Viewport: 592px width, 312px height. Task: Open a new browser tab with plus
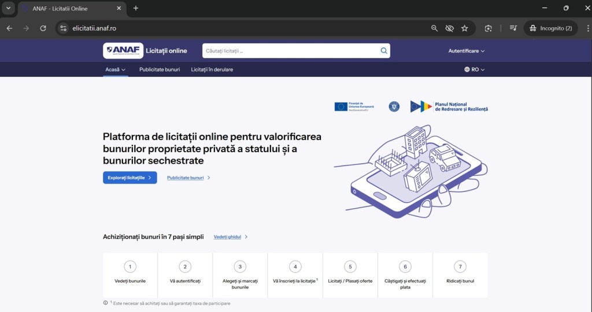pyautogui.click(x=136, y=8)
